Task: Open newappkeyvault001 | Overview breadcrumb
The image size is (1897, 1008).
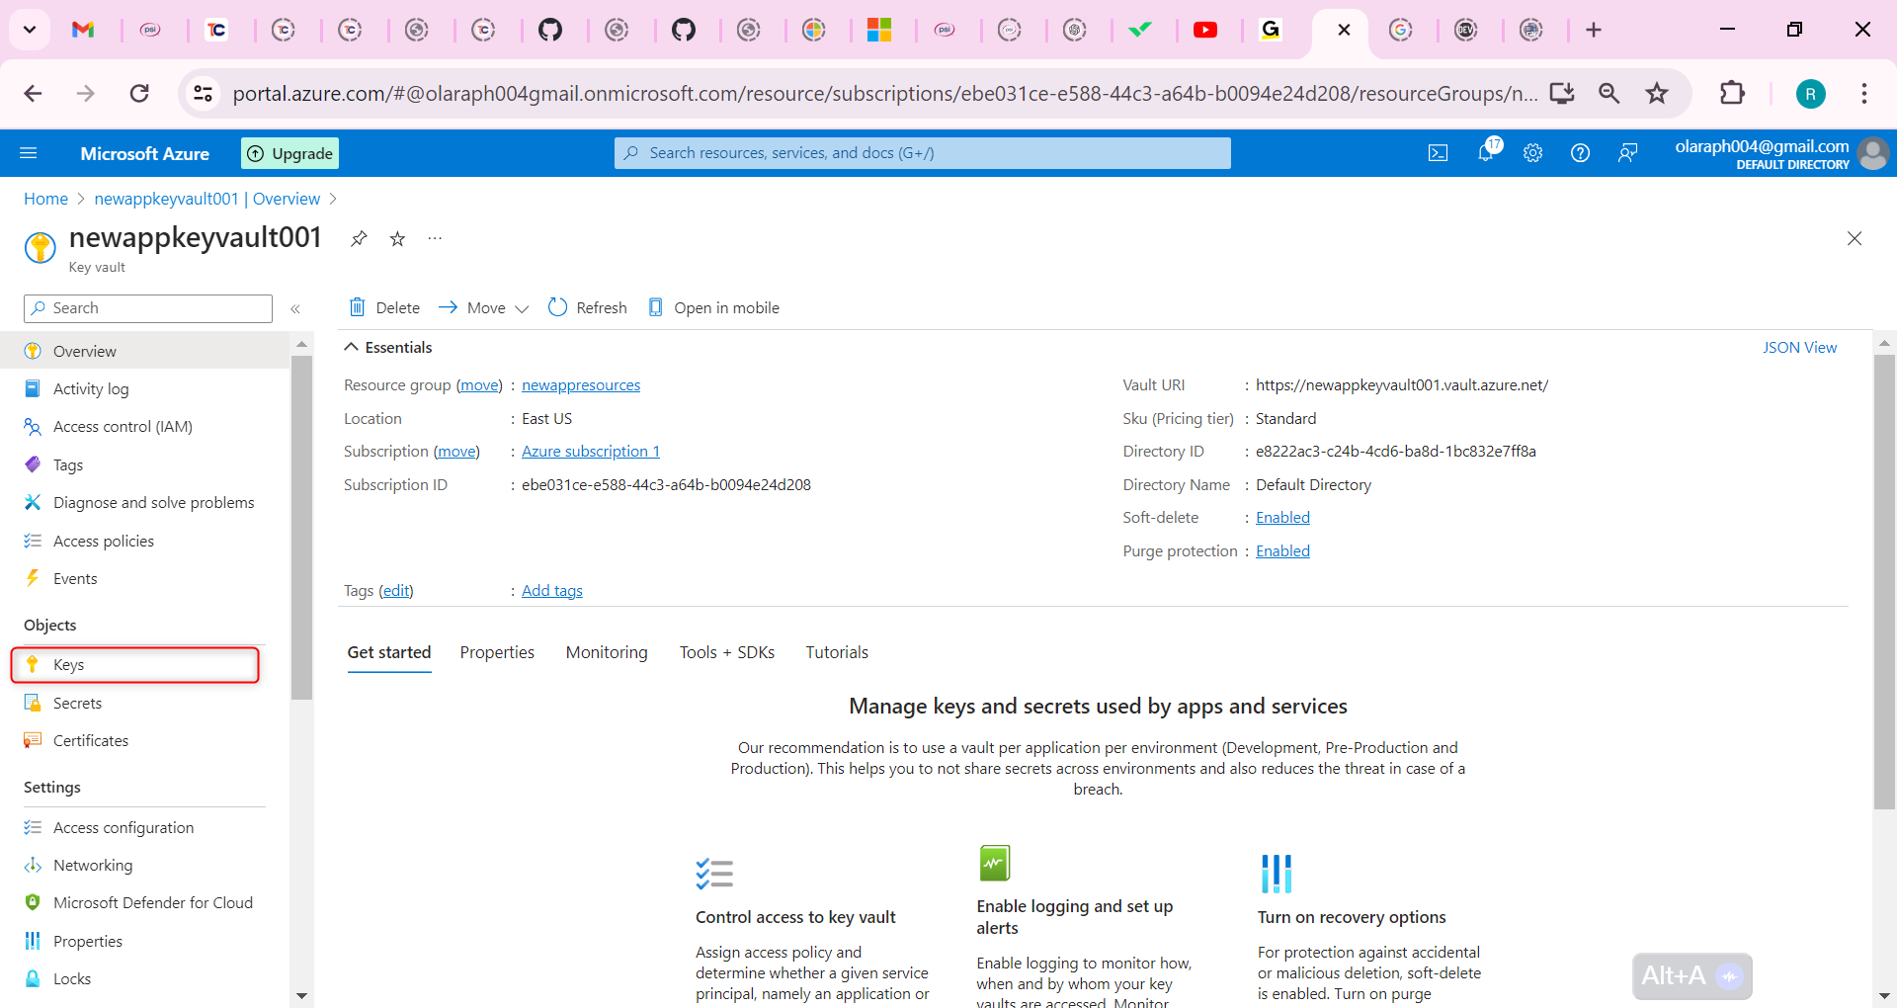Action: pyautogui.click(x=207, y=199)
